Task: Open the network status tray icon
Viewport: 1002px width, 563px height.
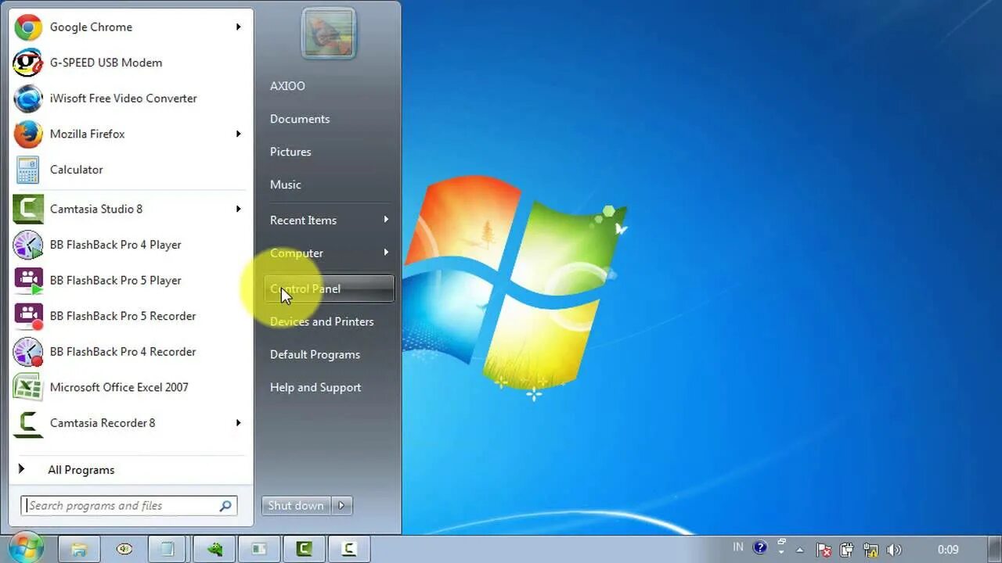Action: (x=871, y=550)
